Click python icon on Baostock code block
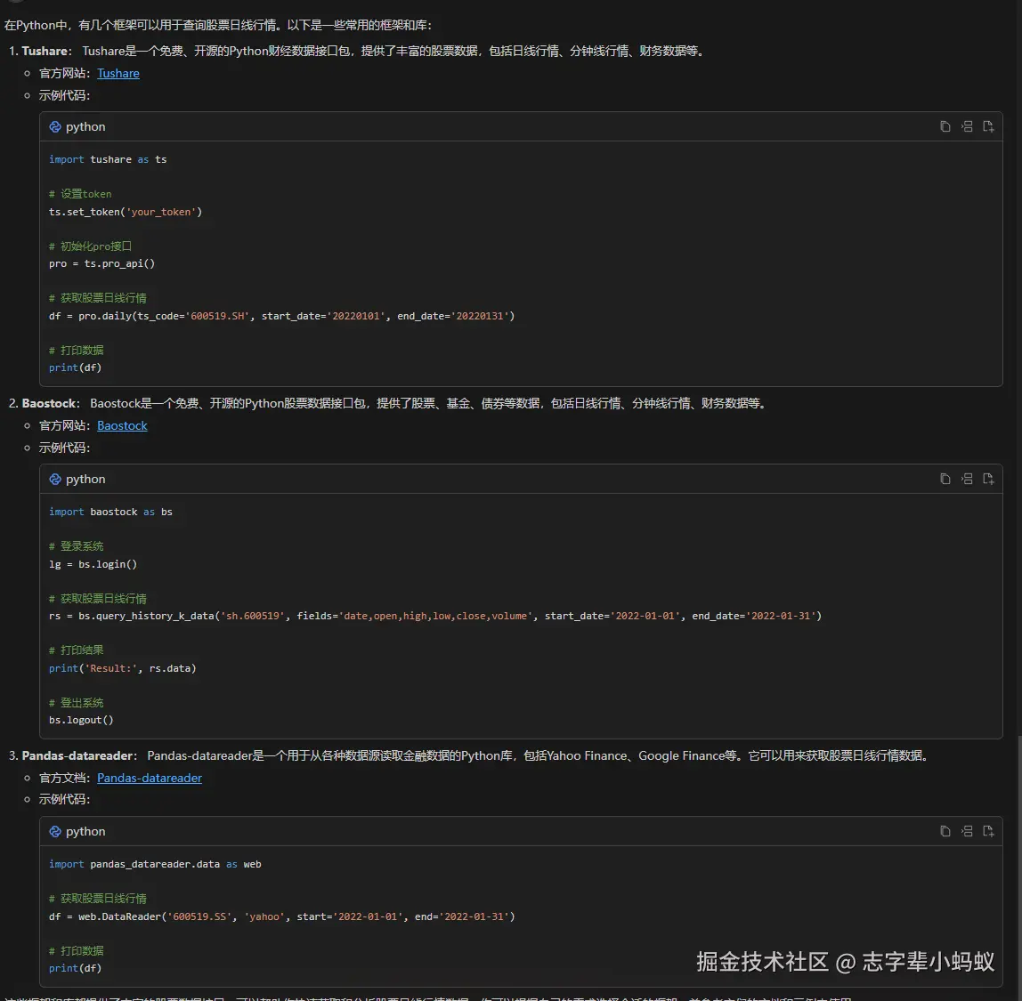The image size is (1022, 1001). point(55,479)
